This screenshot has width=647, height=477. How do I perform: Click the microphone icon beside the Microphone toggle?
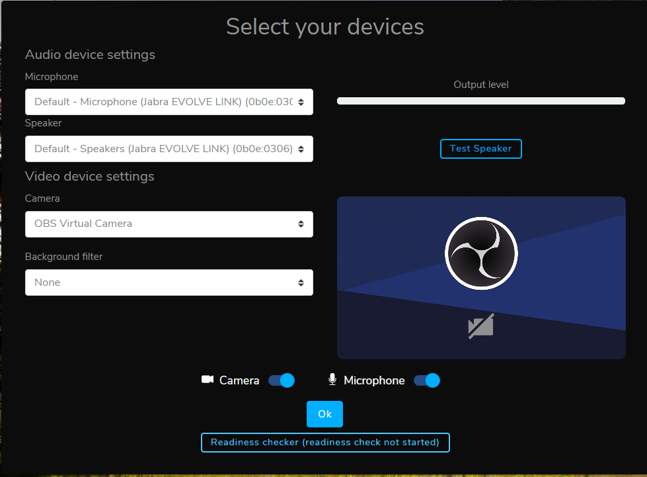click(x=332, y=380)
